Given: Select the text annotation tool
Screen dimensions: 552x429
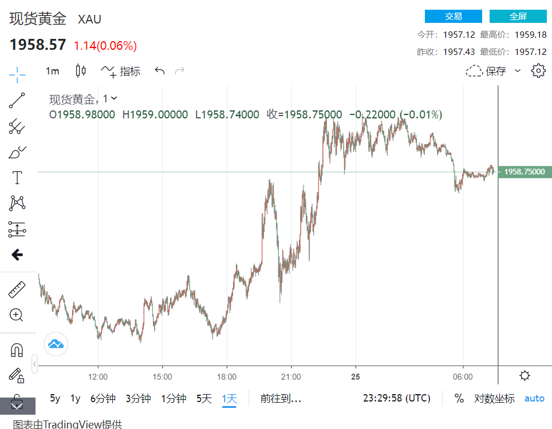Looking at the screenshot, I should (17, 178).
